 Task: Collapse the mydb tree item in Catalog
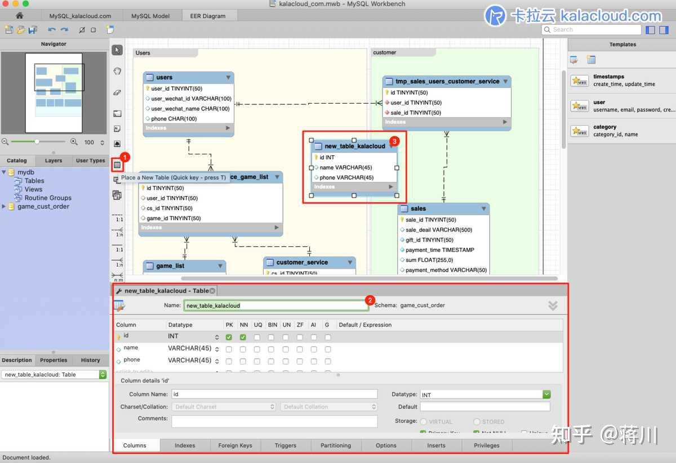[x=5, y=172]
